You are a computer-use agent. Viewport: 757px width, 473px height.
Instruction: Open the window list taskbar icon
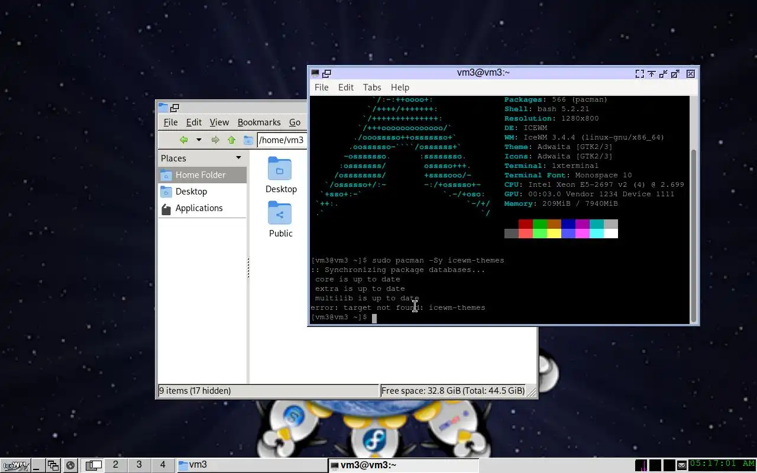click(53, 465)
